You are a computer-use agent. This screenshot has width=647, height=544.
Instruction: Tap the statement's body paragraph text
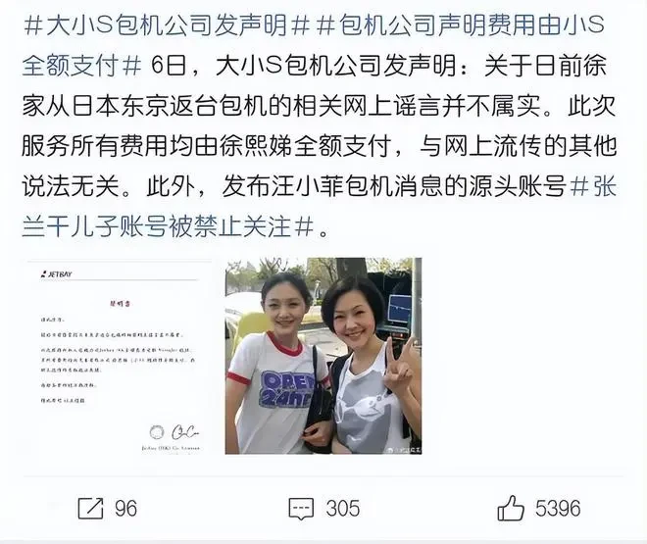(x=118, y=360)
